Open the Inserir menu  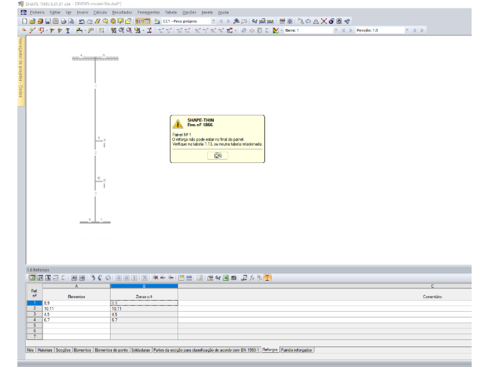coord(82,12)
